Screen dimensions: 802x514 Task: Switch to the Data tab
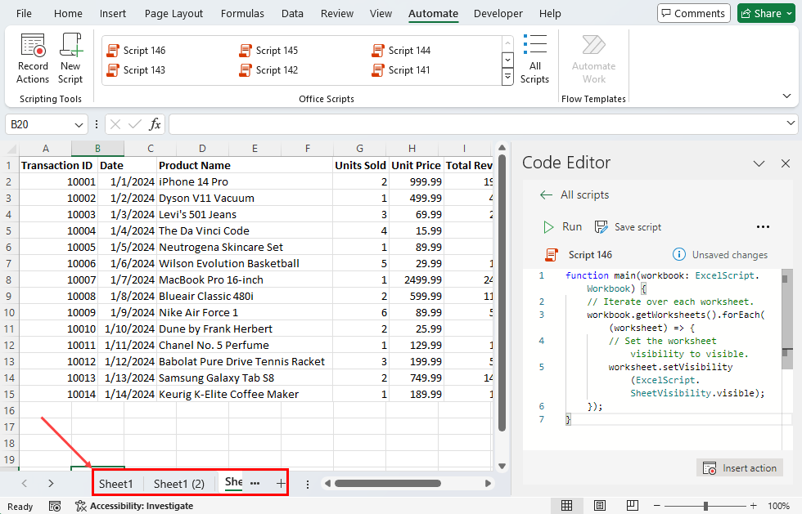coord(292,14)
